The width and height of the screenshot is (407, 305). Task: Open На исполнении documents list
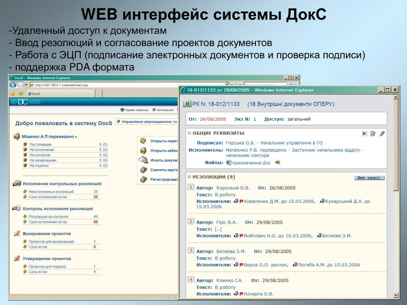pyautogui.click(x=42, y=150)
